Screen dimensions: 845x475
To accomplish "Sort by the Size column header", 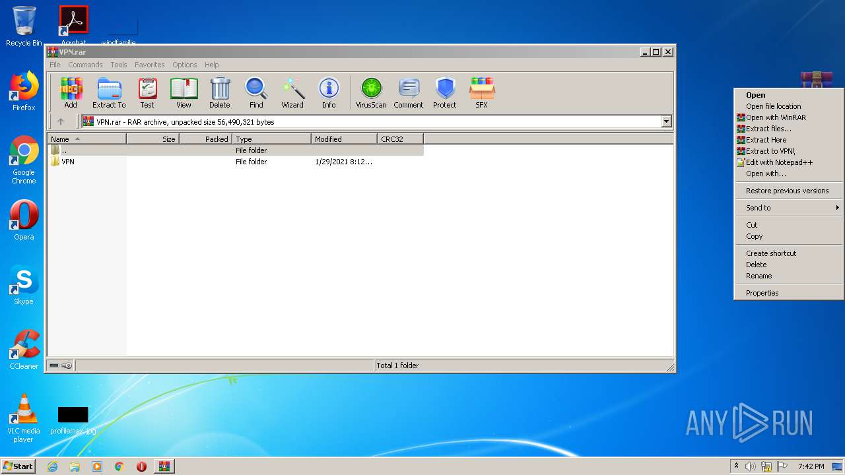I will (152, 139).
